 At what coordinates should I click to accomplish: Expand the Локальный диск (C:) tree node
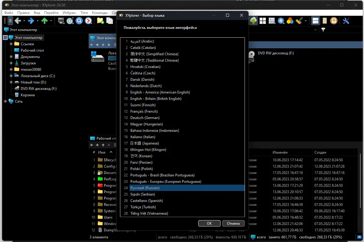[11, 76]
